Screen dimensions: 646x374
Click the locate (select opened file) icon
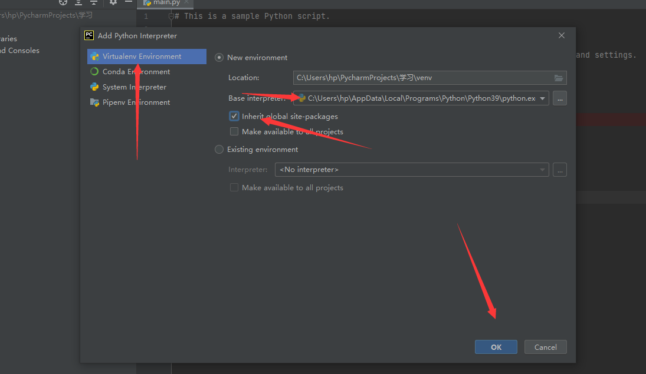click(63, 2)
